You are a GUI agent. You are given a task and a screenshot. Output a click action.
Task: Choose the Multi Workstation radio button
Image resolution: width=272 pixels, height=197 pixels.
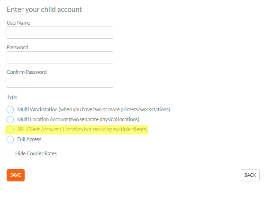click(x=10, y=109)
